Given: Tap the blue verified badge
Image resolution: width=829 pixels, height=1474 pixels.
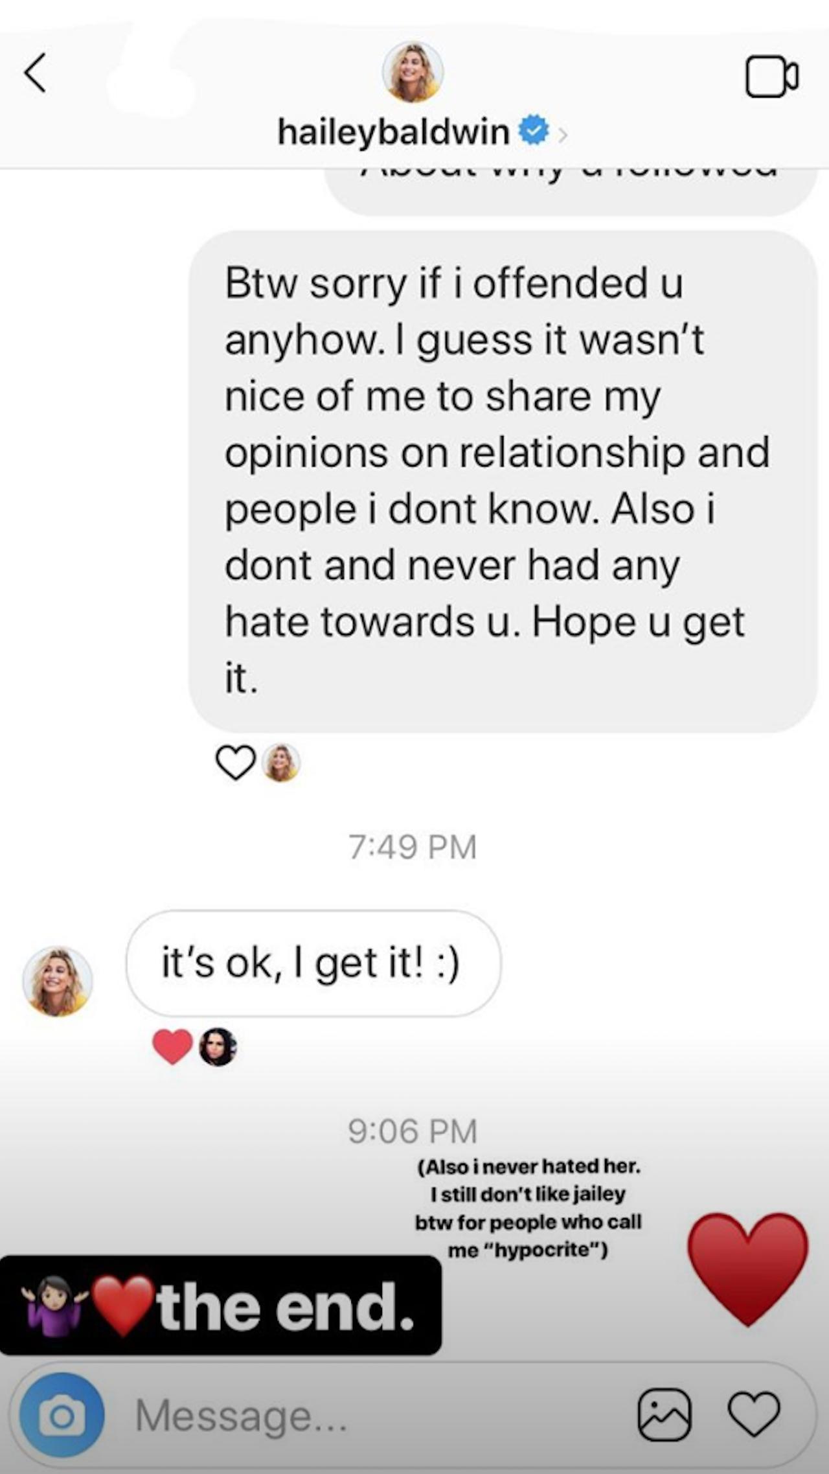Looking at the screenshot, I should click(534, 132).
